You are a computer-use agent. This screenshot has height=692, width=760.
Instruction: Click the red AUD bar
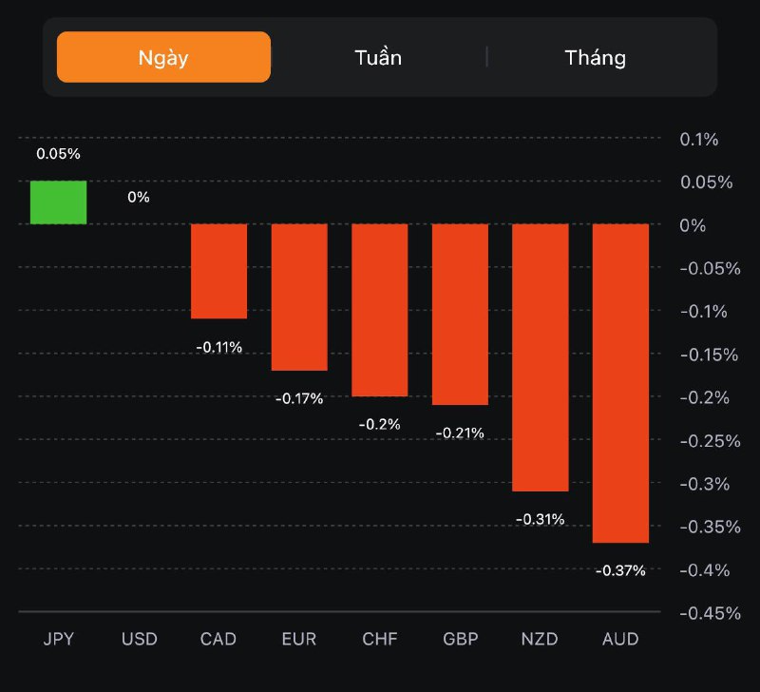tap(620, 383)
